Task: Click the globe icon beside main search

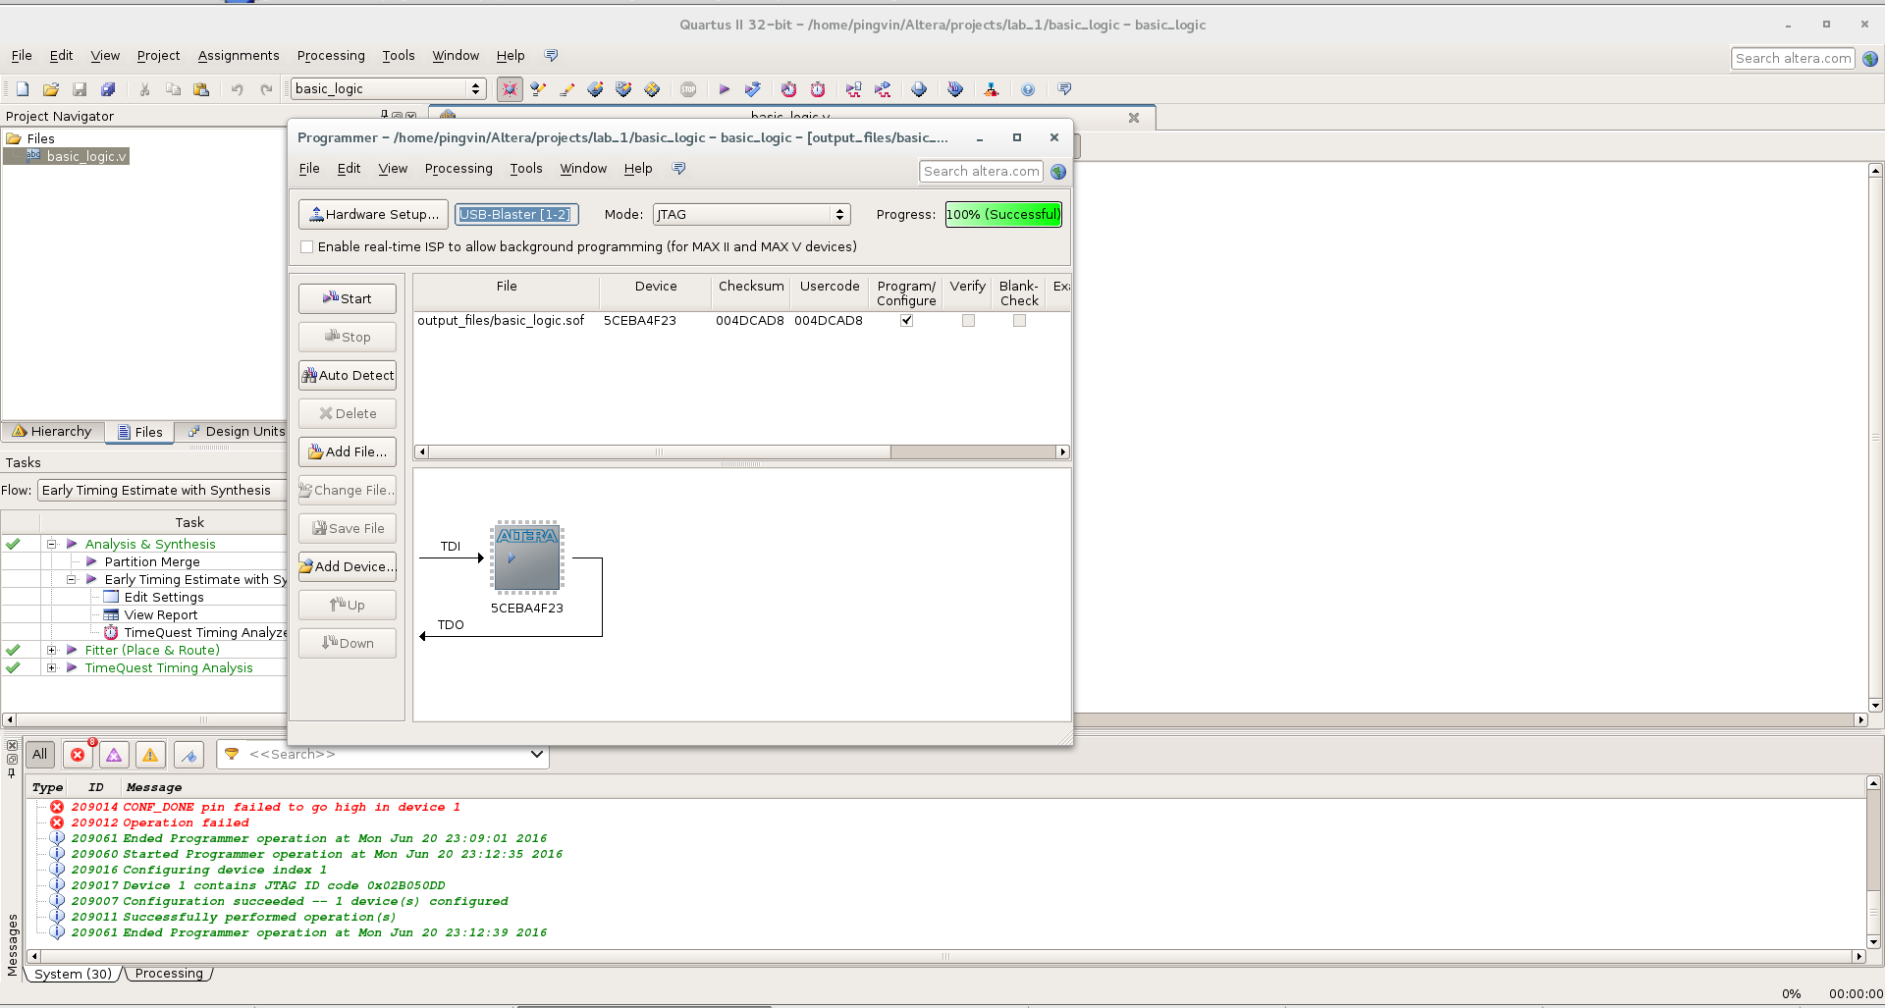Action: (1870, 59)
